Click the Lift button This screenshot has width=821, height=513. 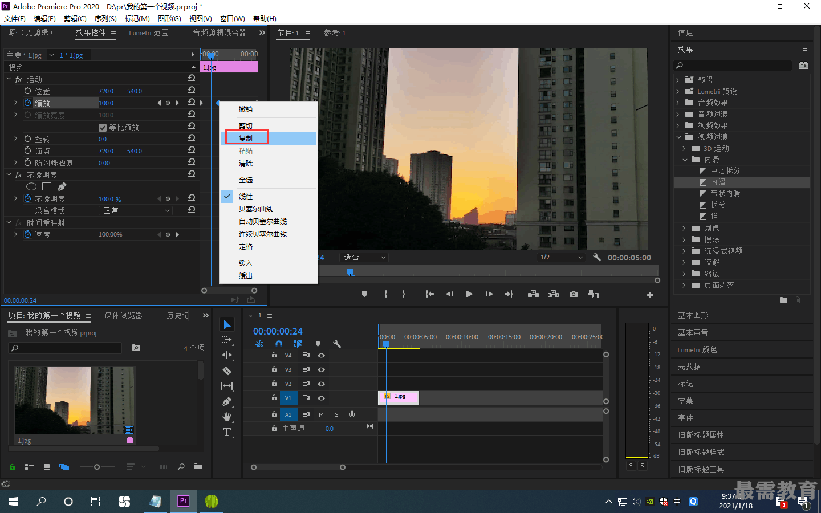point(534,294)
